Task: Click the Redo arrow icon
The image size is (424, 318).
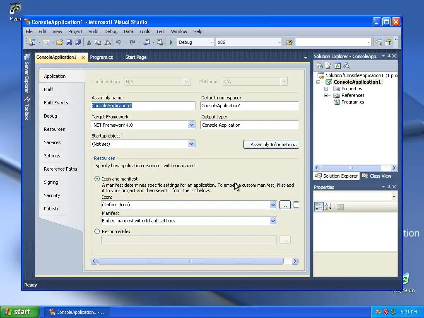Action: 132,42
